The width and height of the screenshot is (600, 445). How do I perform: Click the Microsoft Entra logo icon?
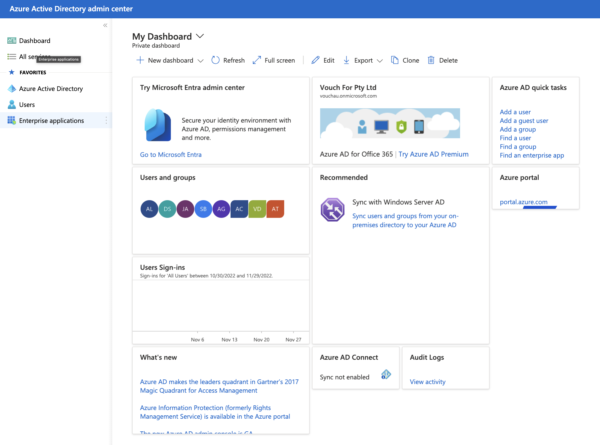pos(158,125)
